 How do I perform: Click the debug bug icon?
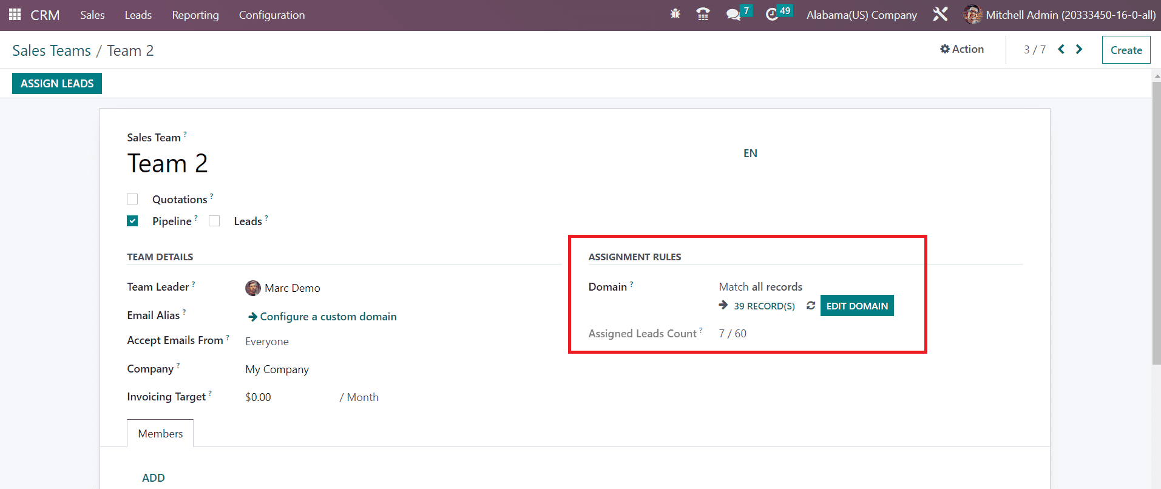tap(675, 15)
